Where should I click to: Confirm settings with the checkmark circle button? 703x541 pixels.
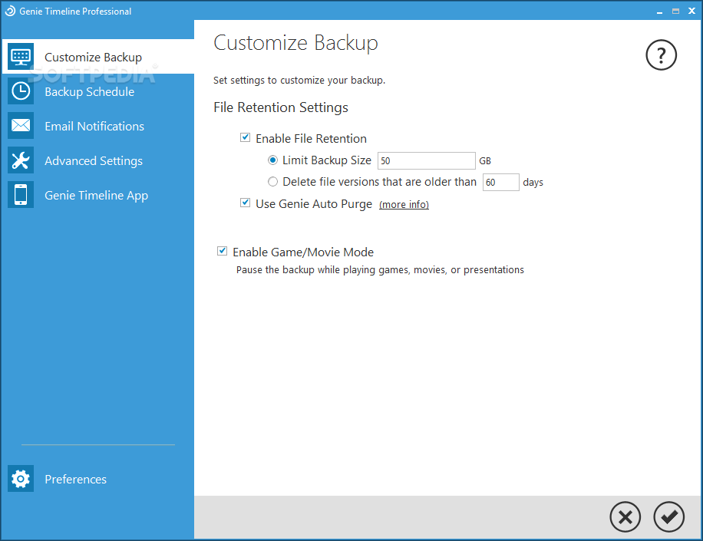click(x=668, y=516)
